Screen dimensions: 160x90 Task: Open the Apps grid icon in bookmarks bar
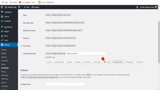(x=3, y=2)
